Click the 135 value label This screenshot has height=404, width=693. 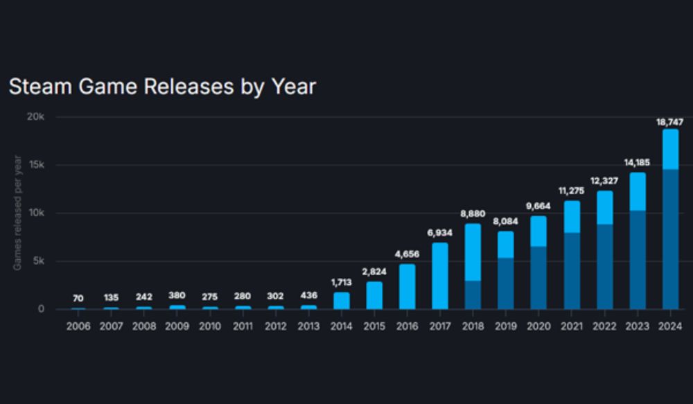[111, 298]
